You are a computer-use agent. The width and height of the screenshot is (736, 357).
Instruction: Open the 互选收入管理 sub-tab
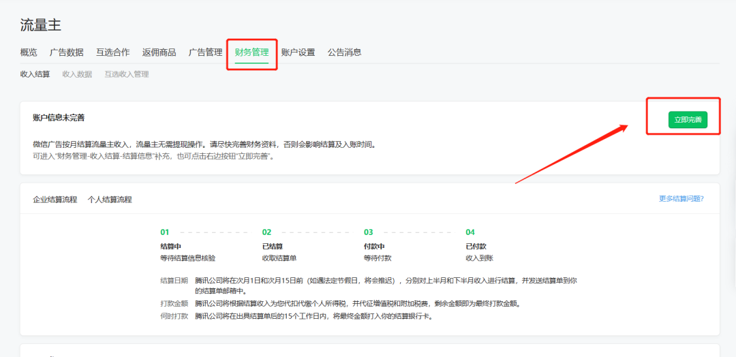tap(126, 74)
